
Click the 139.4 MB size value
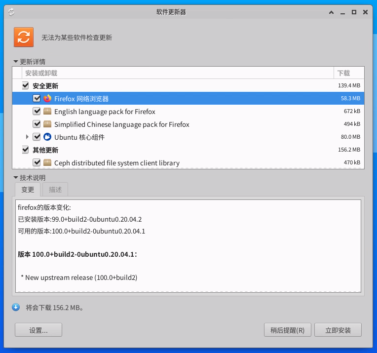click(349, 85)
